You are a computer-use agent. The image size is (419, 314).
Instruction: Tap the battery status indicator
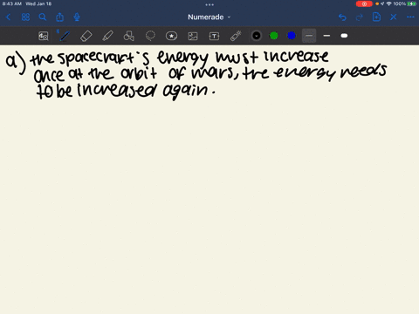click(412, 3)
